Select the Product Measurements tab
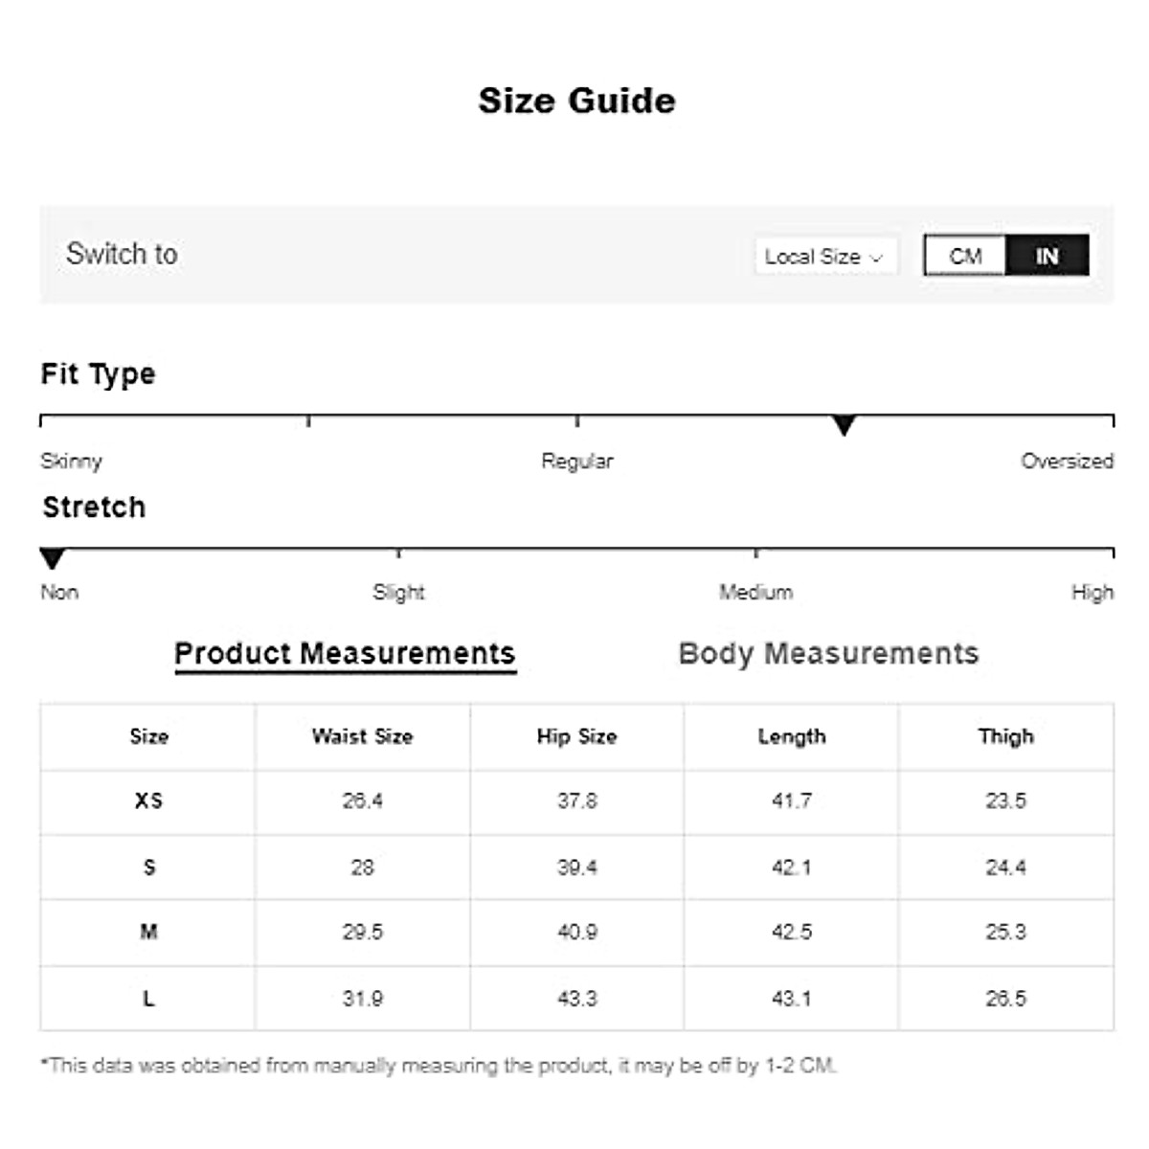1149x1149 pixels. [345, 654]
